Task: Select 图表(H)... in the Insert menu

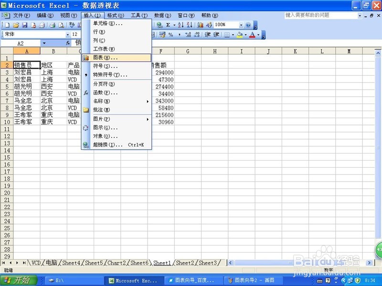Action: coord(117,58)
